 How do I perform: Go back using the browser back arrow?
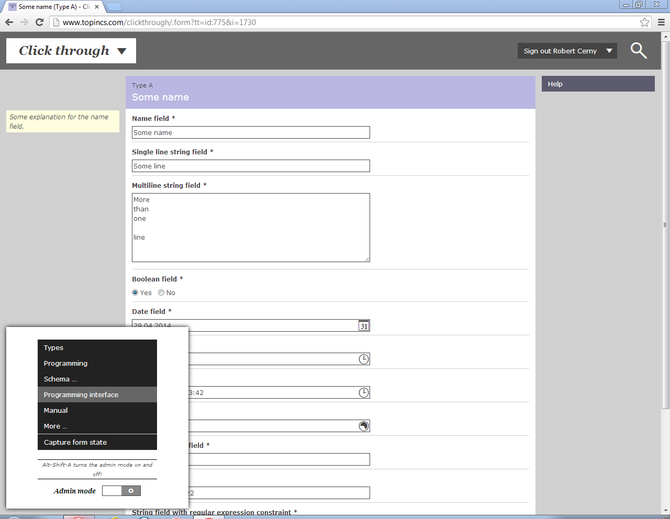9,22
